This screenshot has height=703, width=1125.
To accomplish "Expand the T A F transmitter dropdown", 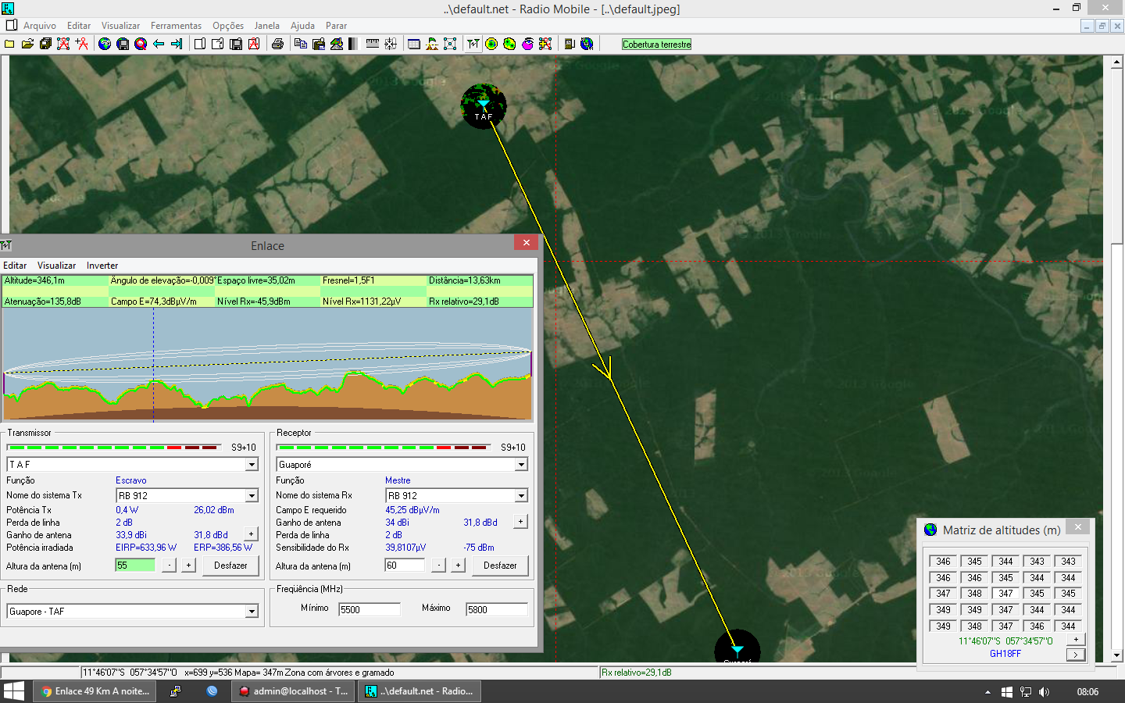I will (252, 465).
